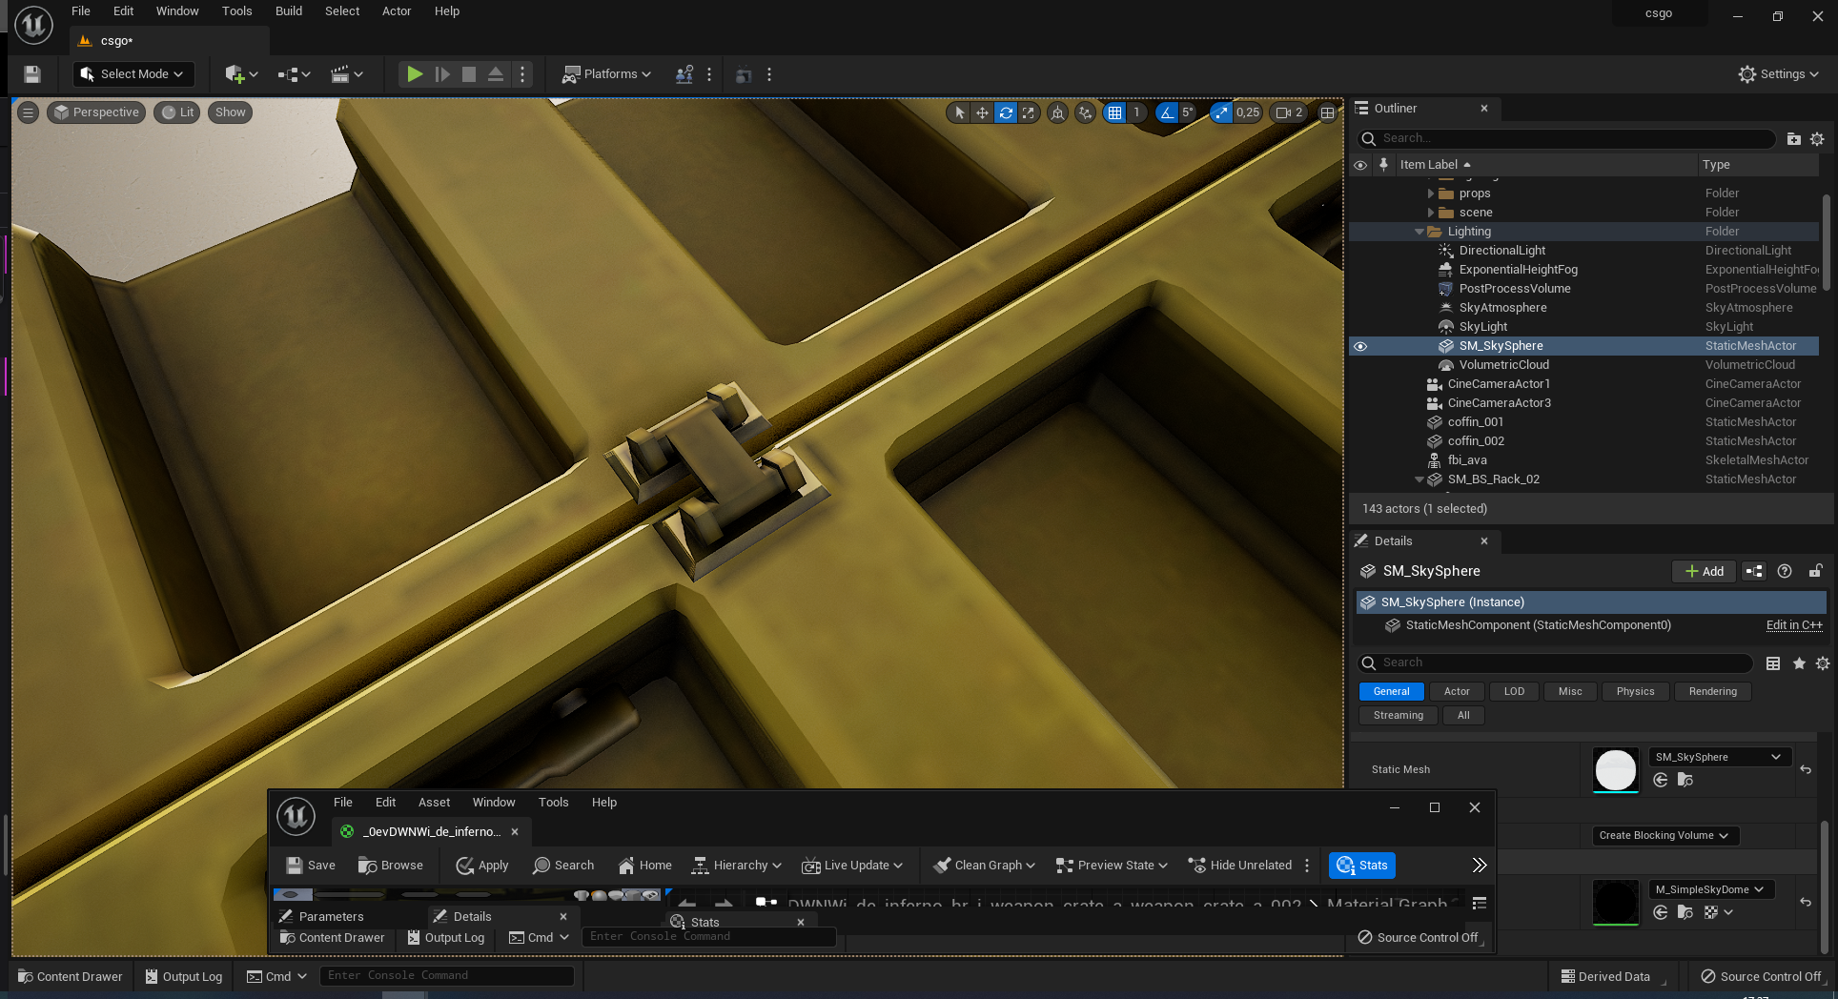Screen dimensions: 1838x999
Task: Enable the Physics property filter
Action: [x=1635, y=692]
